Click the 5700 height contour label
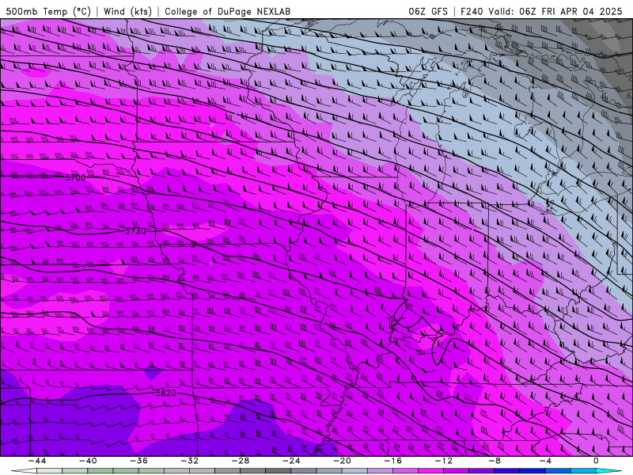This screenshot has width=633, height=475. 75,177
